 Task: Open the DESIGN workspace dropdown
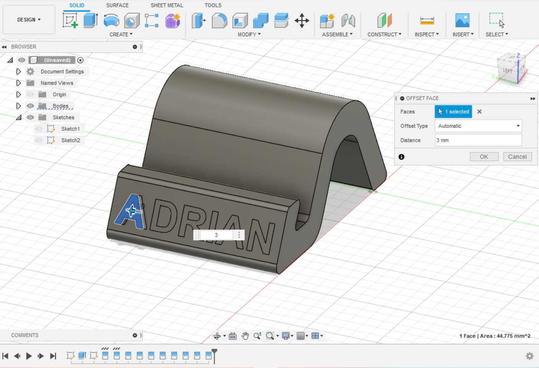click(x=29, y=19)
